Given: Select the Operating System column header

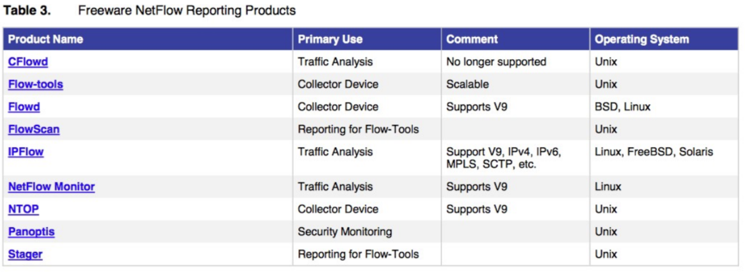Looking at the screenshot, I should [x=664, y=39].
